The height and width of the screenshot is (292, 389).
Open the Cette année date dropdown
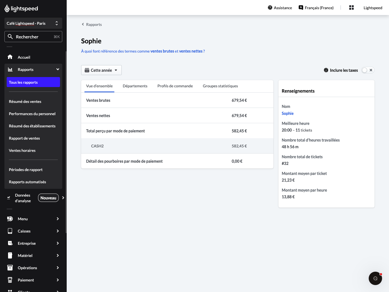click(x=101, y=70)
